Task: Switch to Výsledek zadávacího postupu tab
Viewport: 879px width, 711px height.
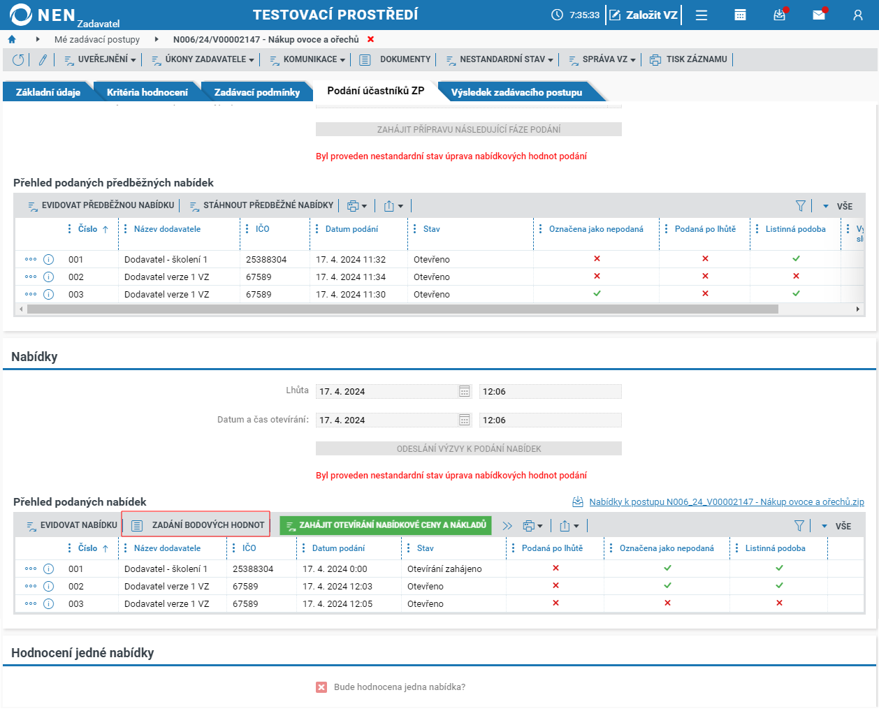Action: 516,92
